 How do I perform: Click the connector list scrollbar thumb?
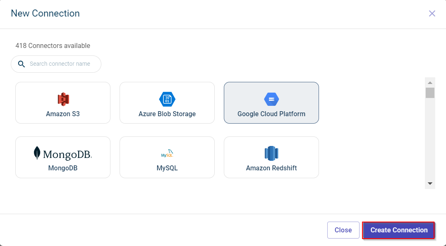430,93
